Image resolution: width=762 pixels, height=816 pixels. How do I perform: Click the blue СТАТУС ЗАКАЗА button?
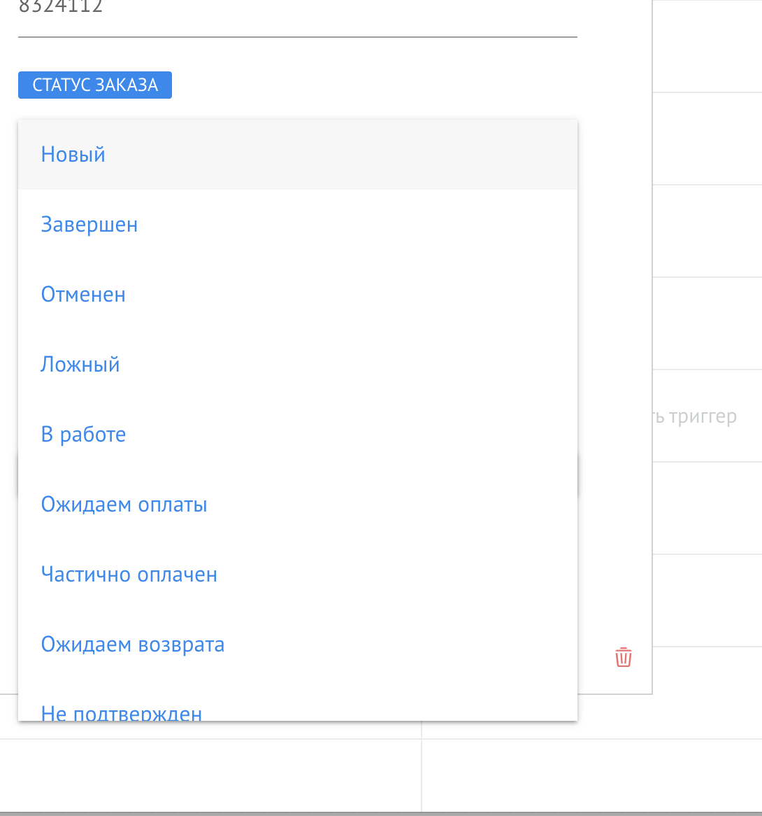tap(94, 84)
